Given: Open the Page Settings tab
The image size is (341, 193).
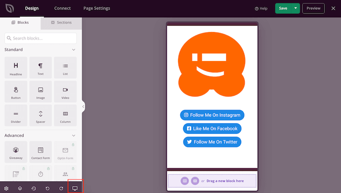Looking at the screenshot, I should click(x=97, y=8).
